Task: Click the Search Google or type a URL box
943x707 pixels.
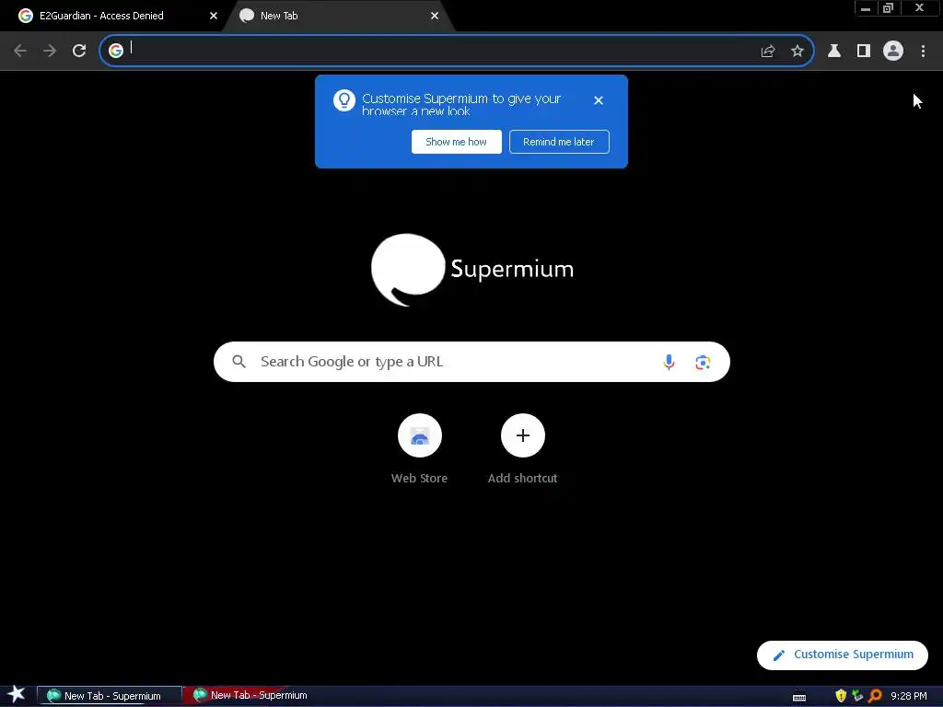Action: coord(471,362)
